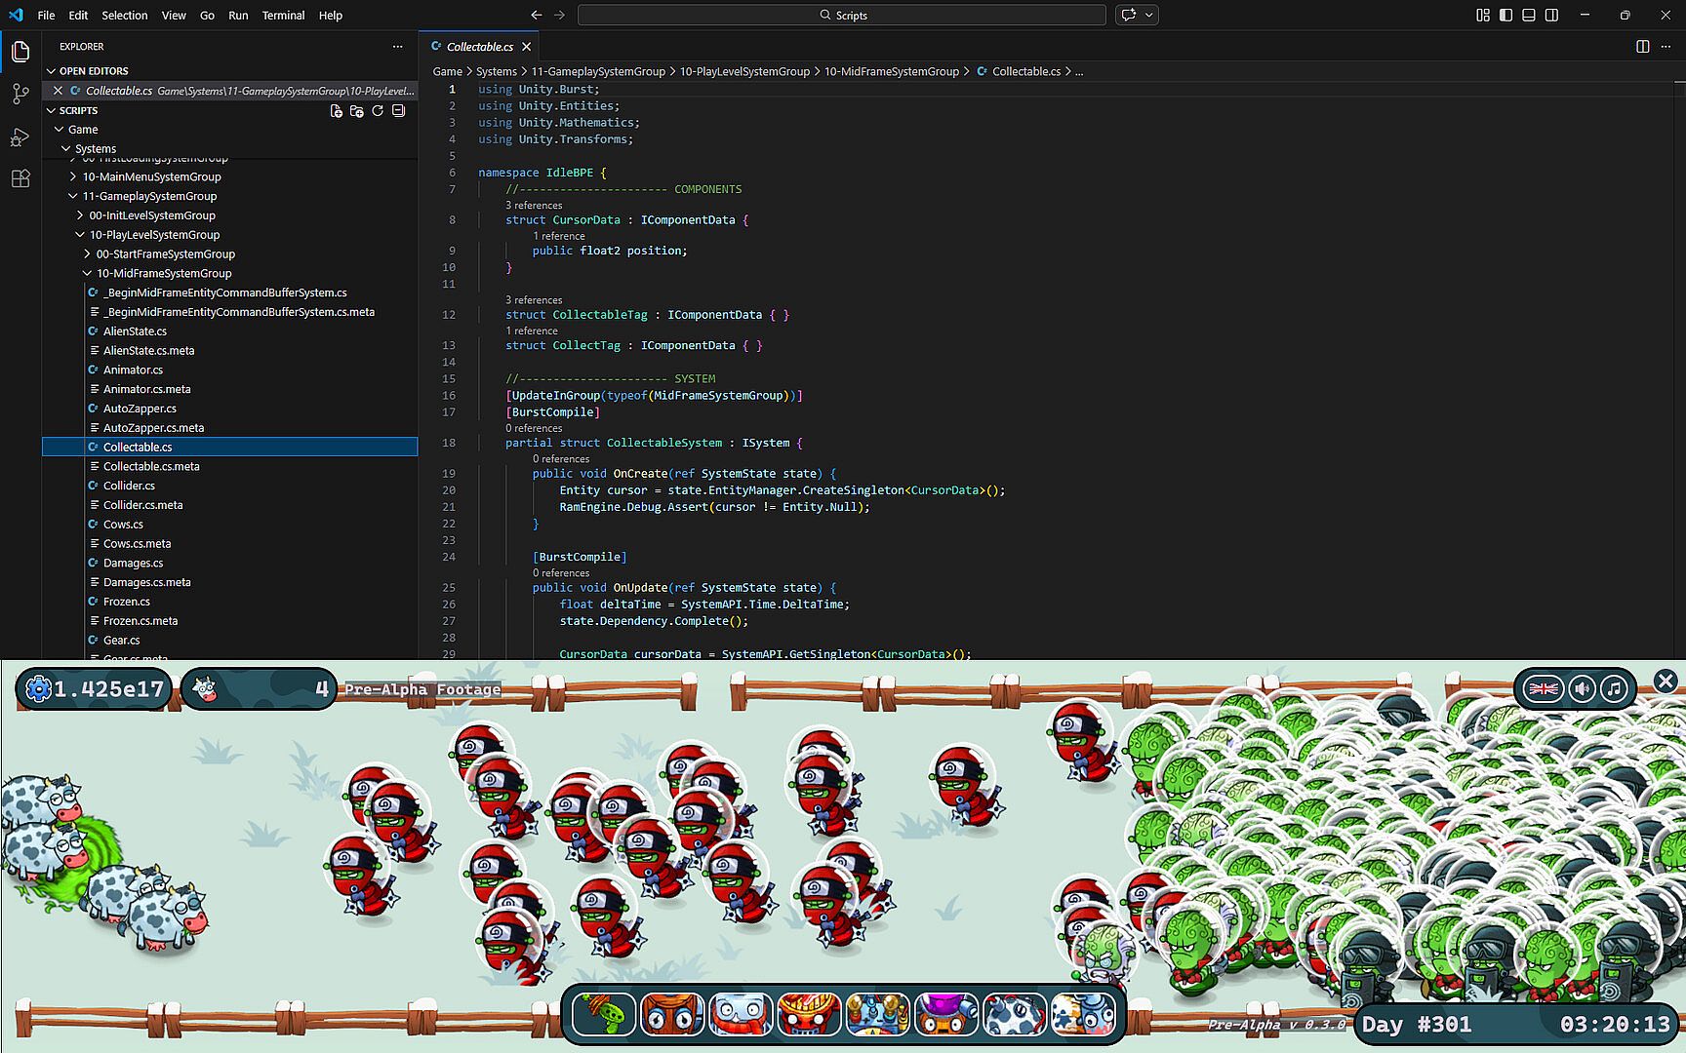The width and height of the screenshot is (1686, 1053).
Task: Open the Source Control view
Action: coord(20,94)
